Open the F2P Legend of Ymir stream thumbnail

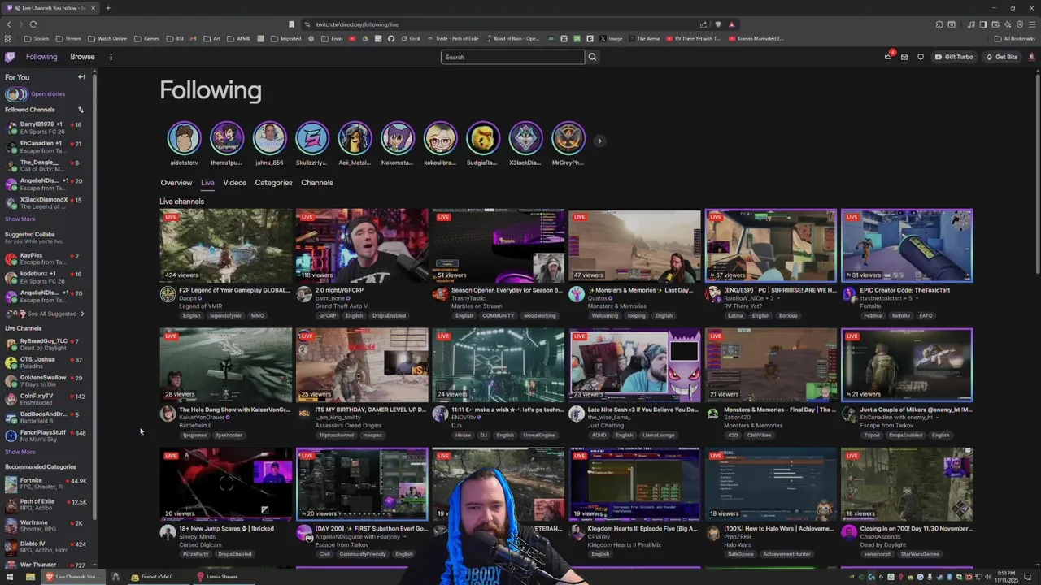coord(225,245)
